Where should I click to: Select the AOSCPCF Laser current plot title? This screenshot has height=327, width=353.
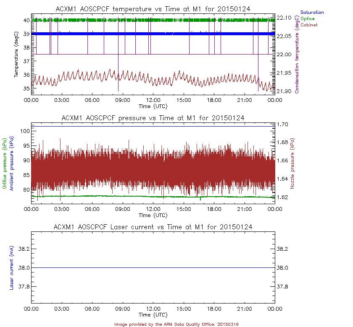tap(153, 227)
